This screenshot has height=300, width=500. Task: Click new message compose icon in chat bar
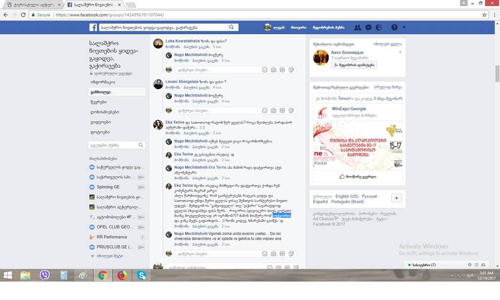pyautogui.click(x=477, y=264)
